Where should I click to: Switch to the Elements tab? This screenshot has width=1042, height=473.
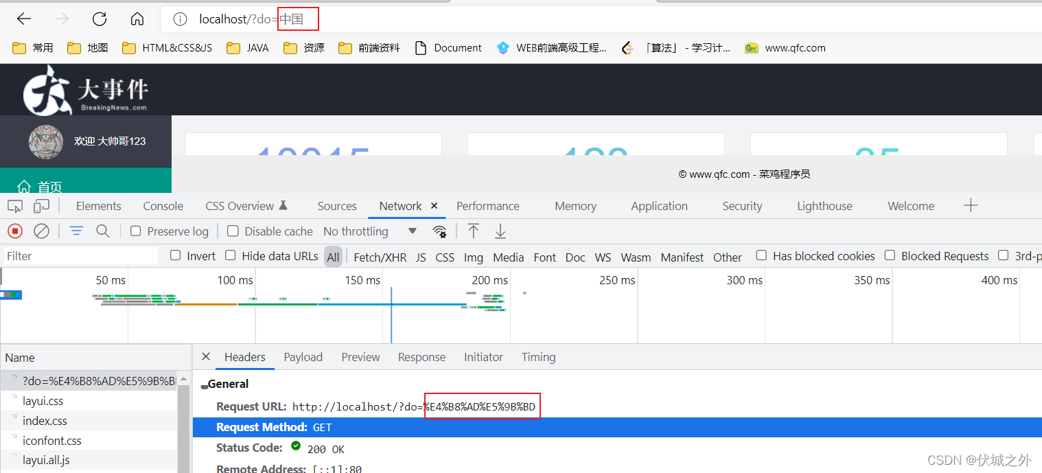tap(99, 206)
